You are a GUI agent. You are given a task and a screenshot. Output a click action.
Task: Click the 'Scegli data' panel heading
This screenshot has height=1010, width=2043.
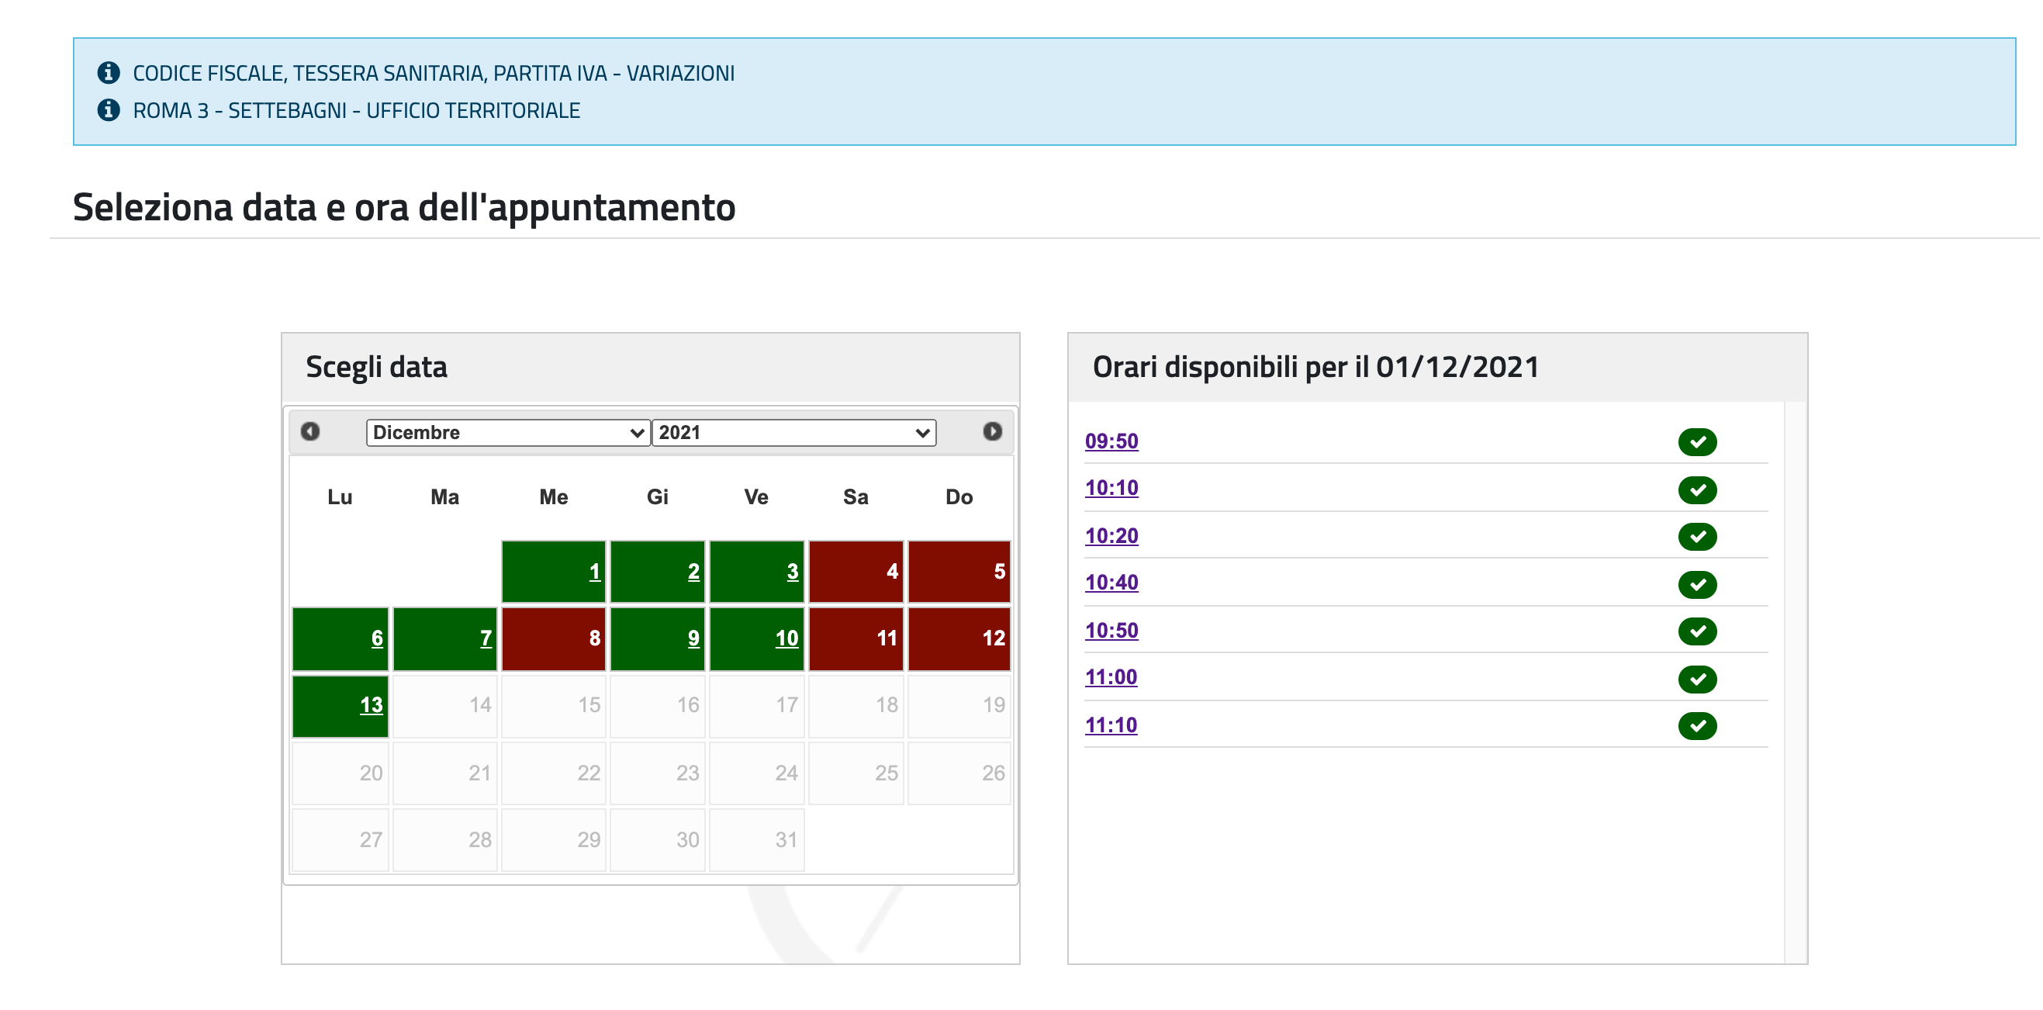click(x=377, y=368)
